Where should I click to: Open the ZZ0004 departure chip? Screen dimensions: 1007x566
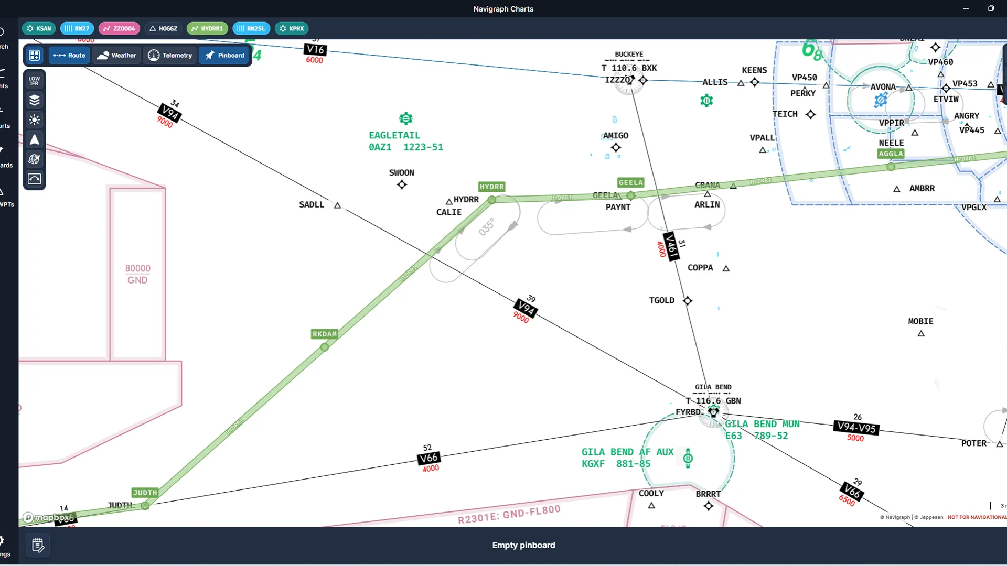(119, 28)
